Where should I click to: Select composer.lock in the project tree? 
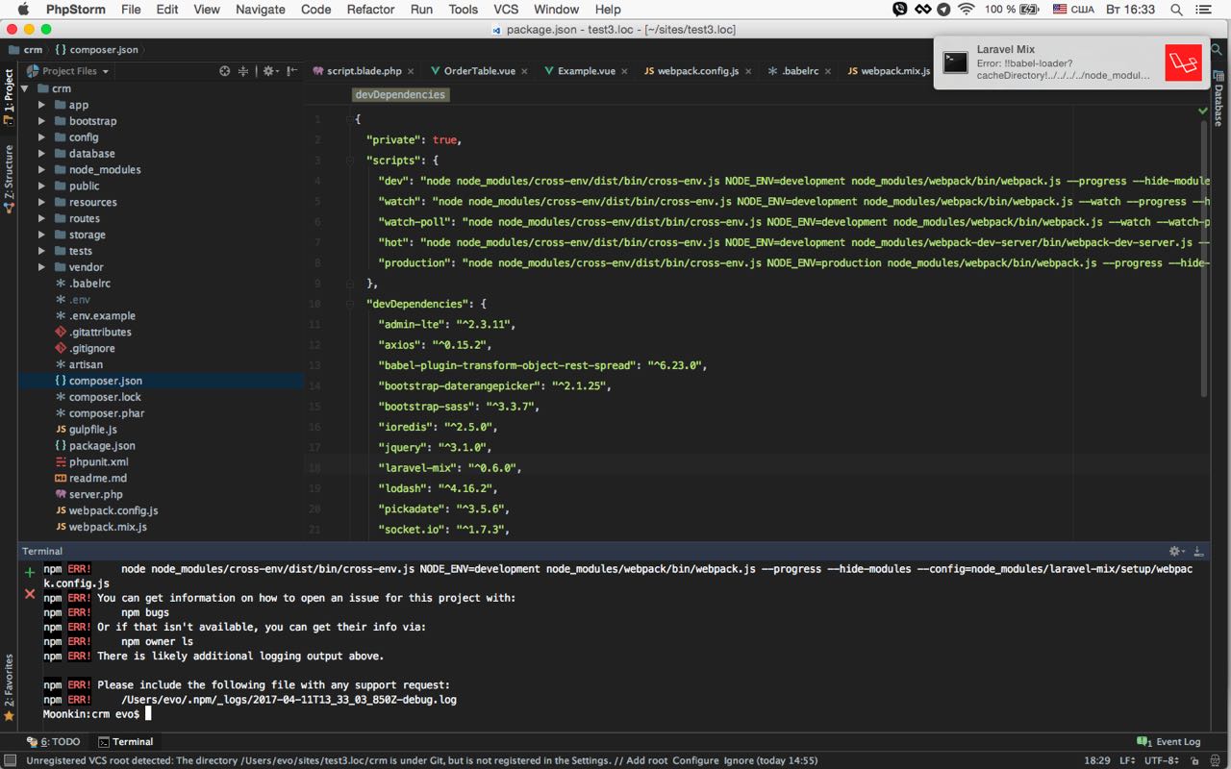click(105, 397)
